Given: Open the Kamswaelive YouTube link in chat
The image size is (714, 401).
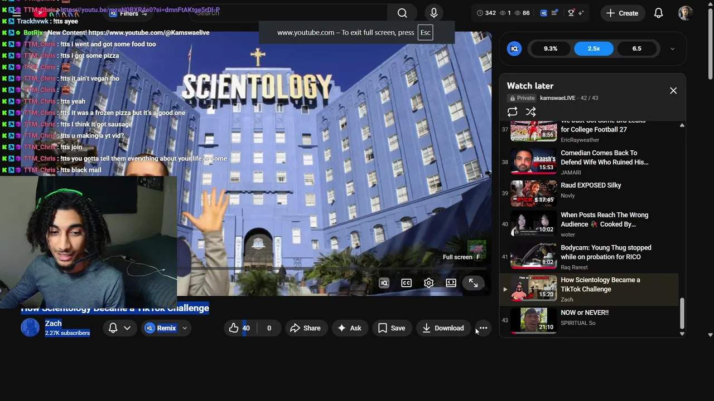Looking at the screenshot, I should [x=149, y=33].
